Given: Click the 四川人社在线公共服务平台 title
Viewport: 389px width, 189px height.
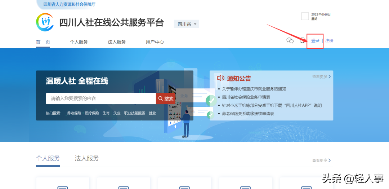Looking at the screenshot, I should 111,23.
